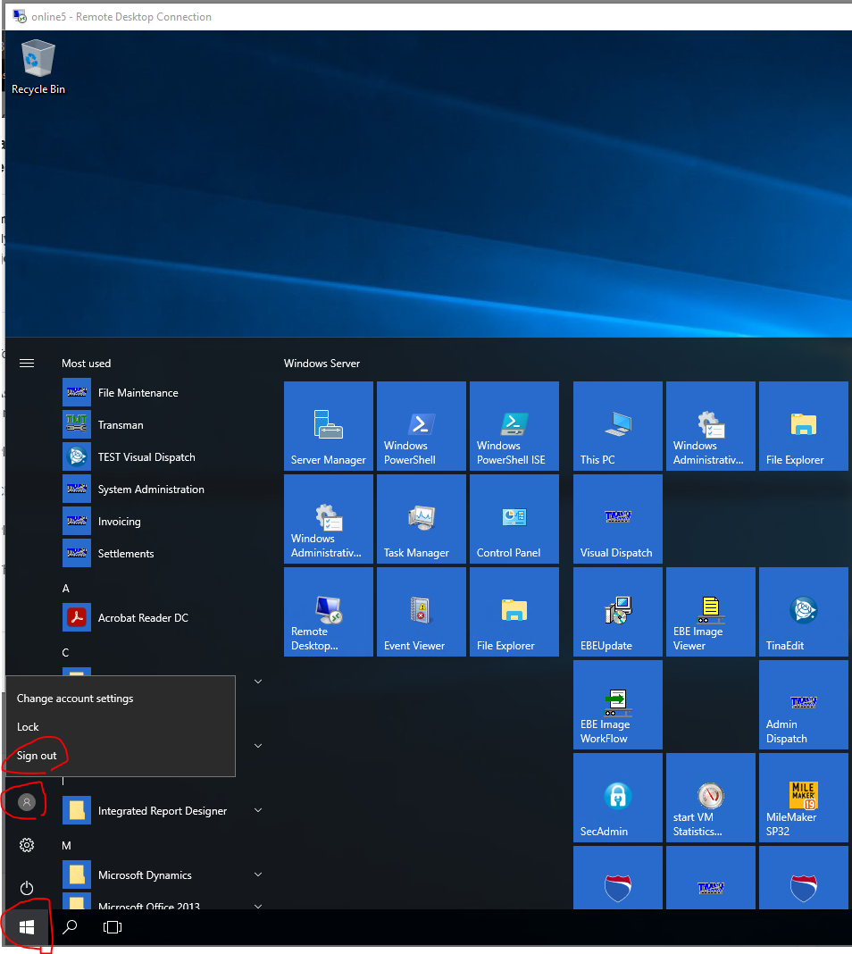This screenshot has height=954, width=852.
Task: Open the Control Panel tile
Action: [x=514, y=519]
